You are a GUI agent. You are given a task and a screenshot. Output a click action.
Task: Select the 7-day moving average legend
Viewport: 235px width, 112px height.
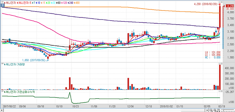point(34,3)
